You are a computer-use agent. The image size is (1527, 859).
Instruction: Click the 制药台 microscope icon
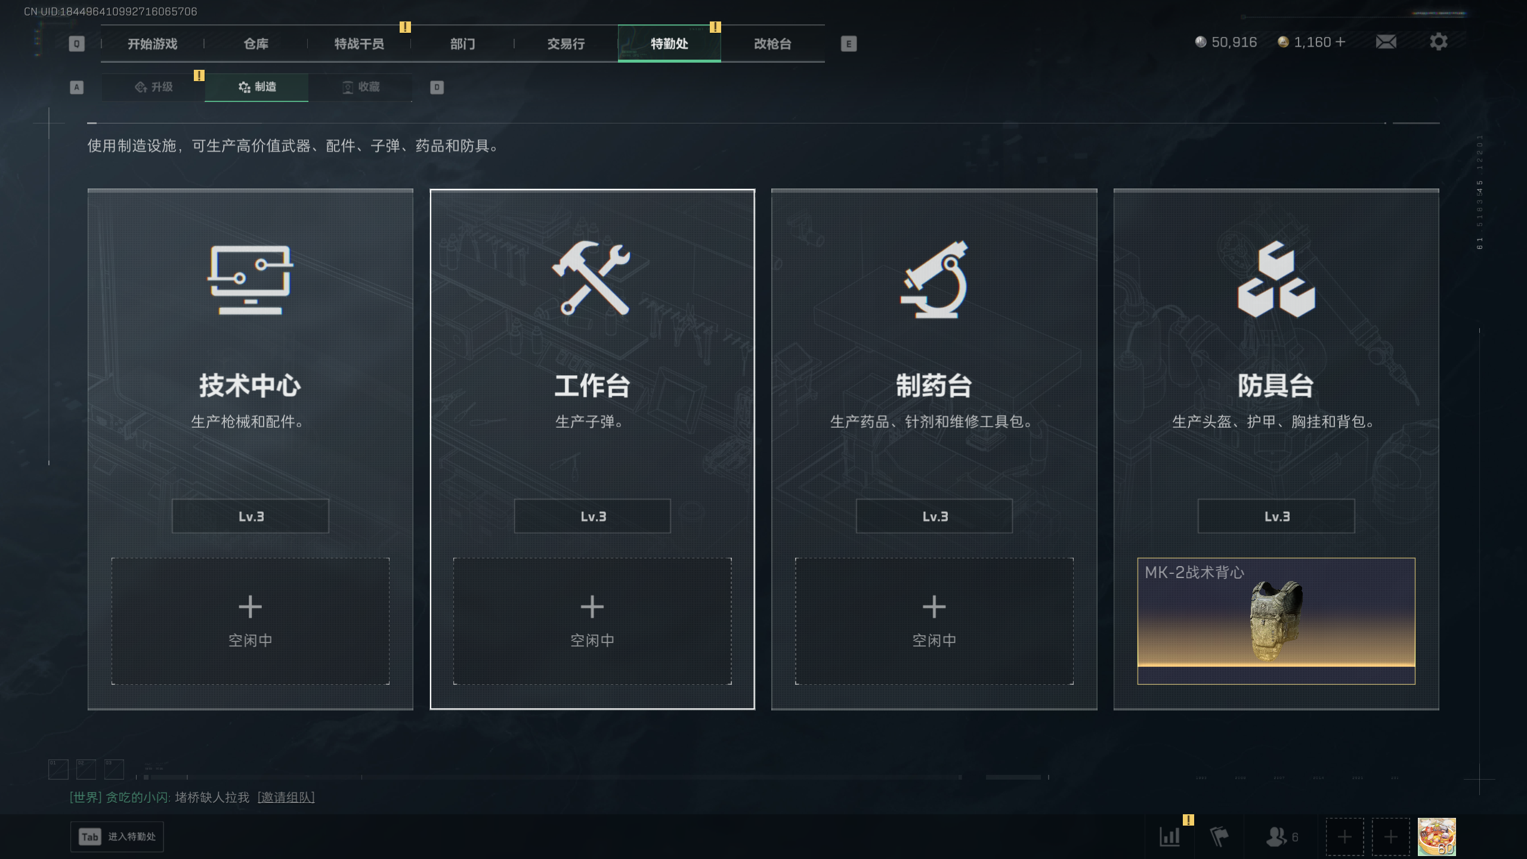[934, 279]
